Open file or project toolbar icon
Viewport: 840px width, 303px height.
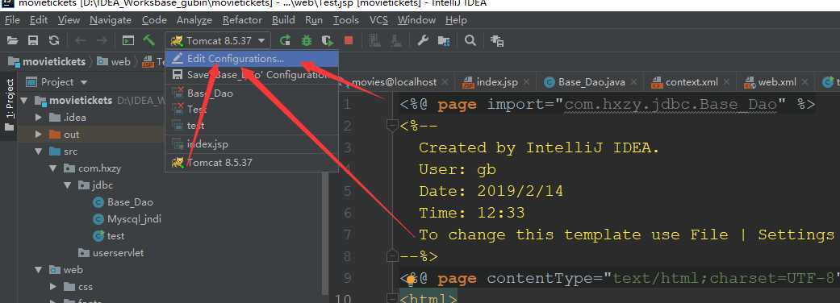coord(12,40)
